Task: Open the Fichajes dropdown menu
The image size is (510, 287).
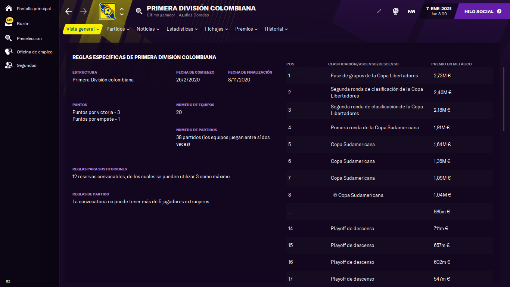Action: 217,29
